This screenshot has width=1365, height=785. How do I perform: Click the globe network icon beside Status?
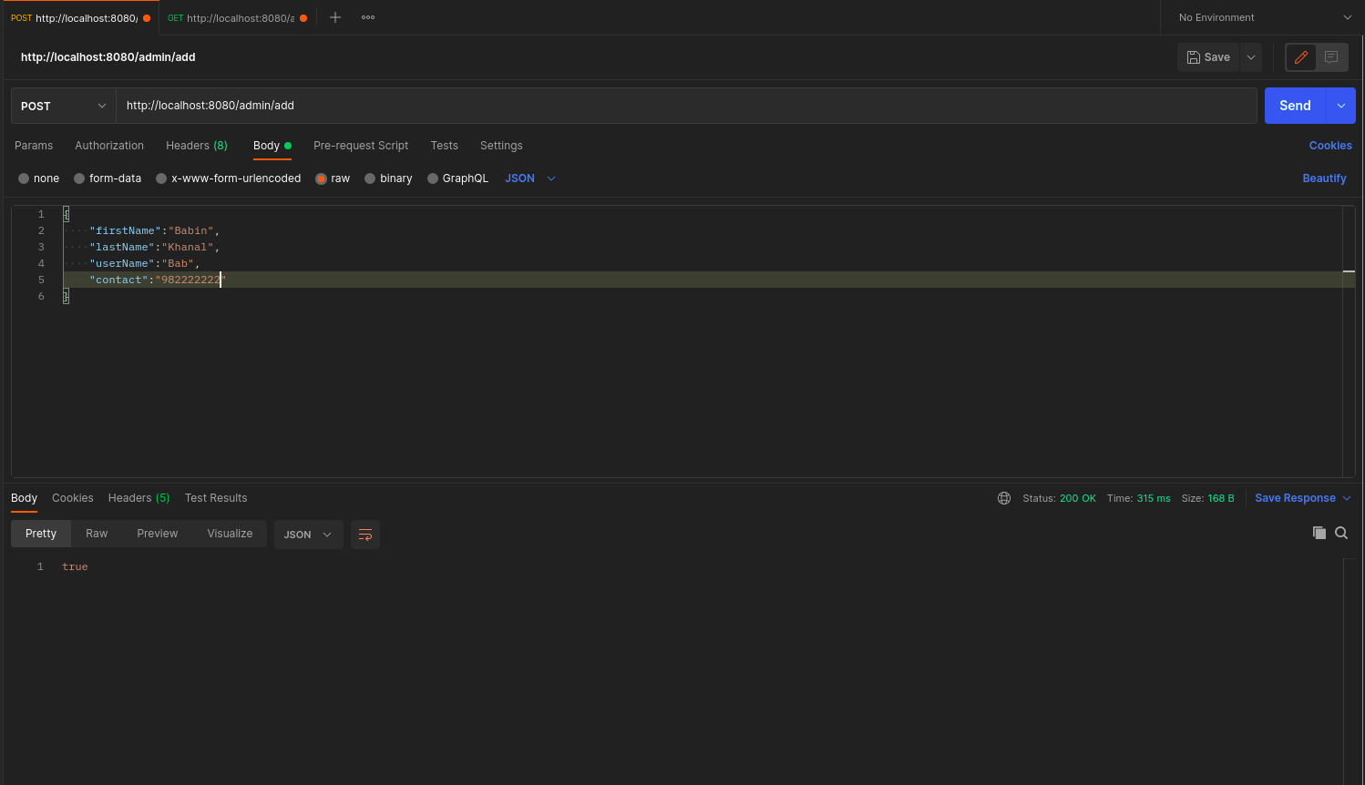1004,498
